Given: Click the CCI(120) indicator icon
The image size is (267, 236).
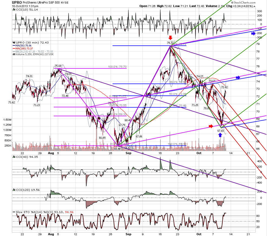Looking at the screenshot, I should (x=14, y=190).
